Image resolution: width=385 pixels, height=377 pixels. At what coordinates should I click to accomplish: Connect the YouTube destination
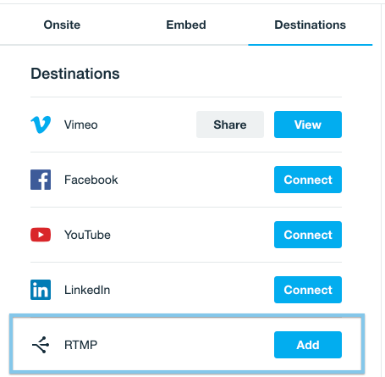308,235
